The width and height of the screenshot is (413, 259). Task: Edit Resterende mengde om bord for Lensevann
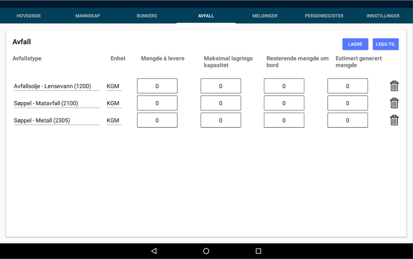pos(284,86)
